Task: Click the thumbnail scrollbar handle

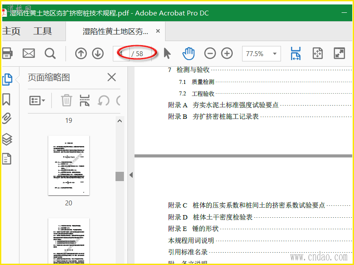Action: 119,176
